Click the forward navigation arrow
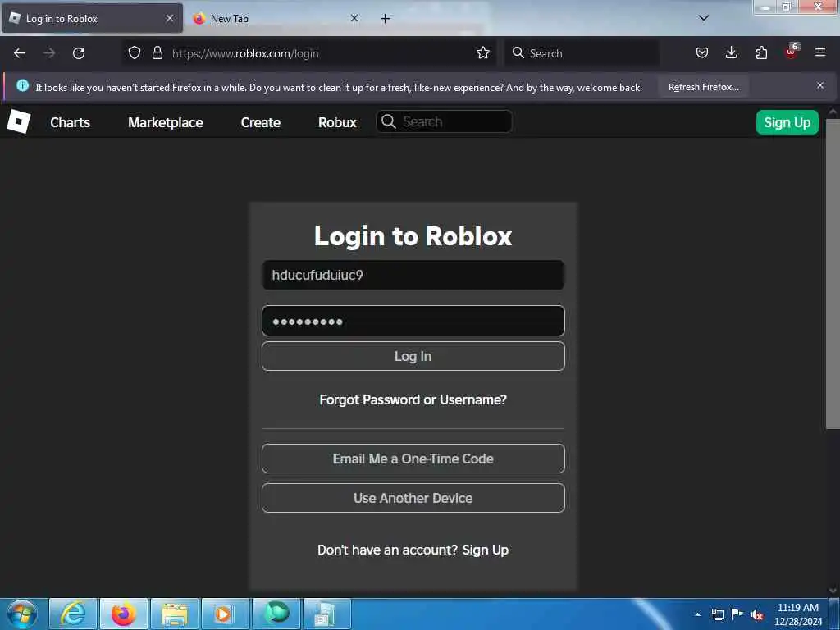This screenshot has width=840, height=630. 49,53
